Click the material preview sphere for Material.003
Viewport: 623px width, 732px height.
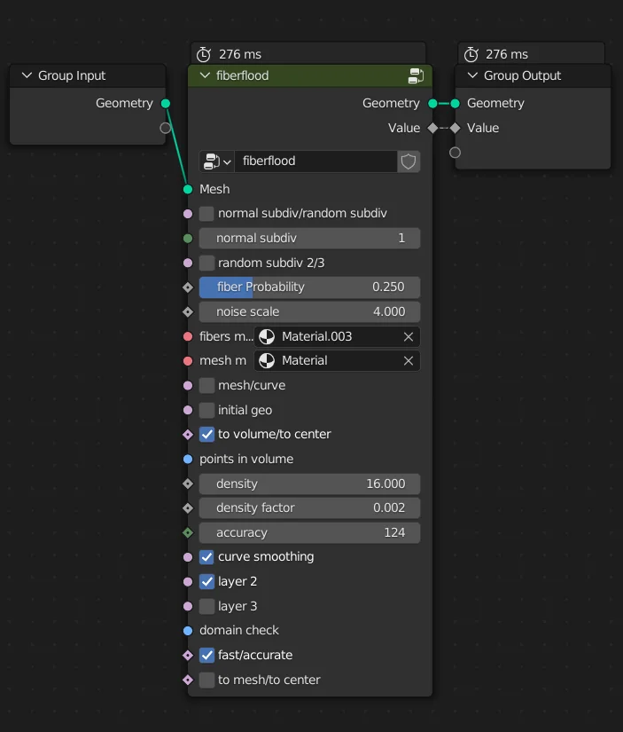point(268,337)
